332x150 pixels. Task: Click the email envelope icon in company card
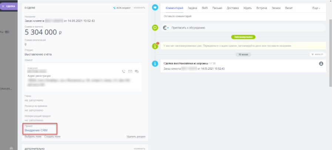[x=130, y=71]
